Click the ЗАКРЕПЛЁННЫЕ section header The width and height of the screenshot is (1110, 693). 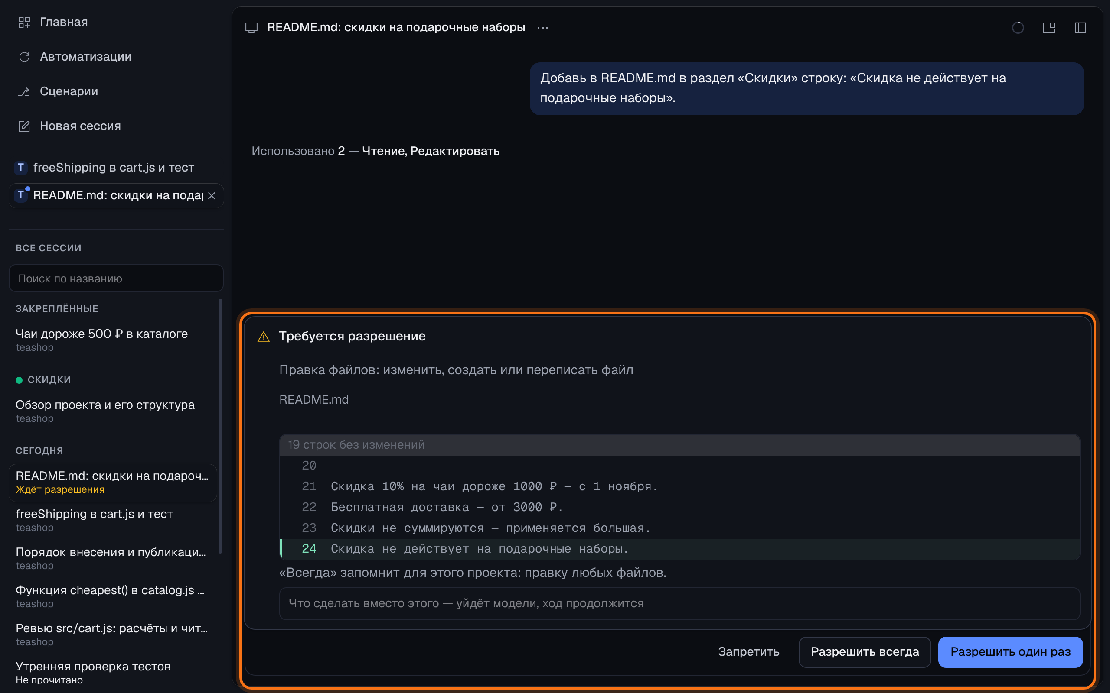[57, 309]
